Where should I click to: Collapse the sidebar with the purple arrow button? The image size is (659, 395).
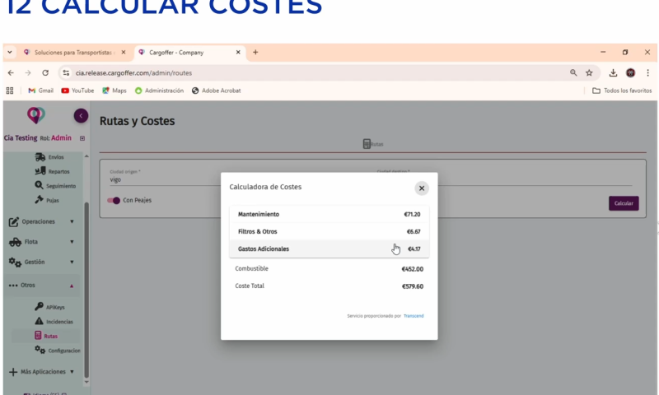click(81, 116)
